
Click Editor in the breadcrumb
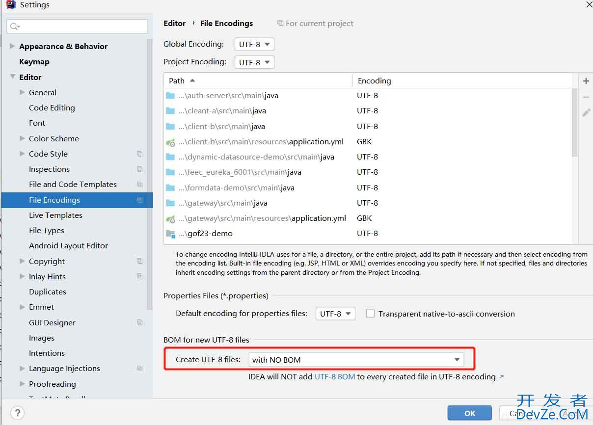175,24
